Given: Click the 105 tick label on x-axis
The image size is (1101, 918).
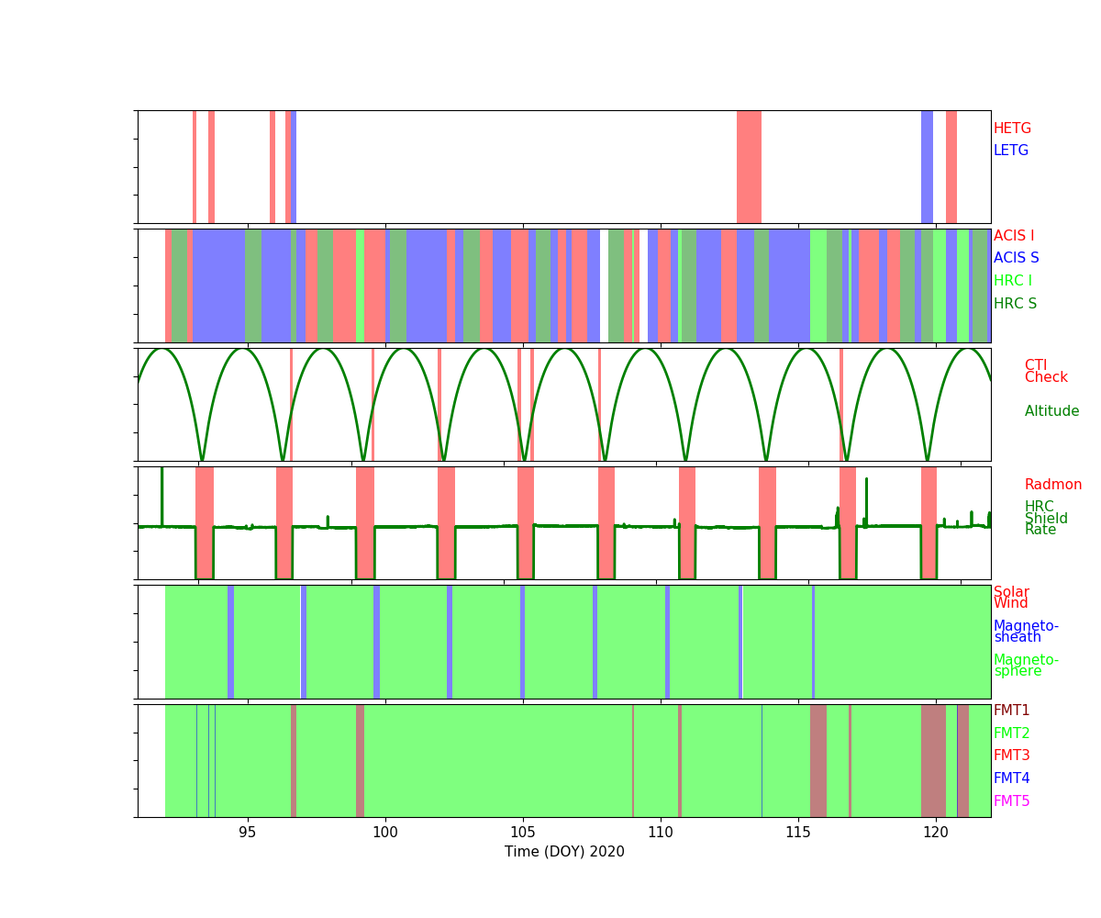Looking at the screenshot, I should pos(523,833).
